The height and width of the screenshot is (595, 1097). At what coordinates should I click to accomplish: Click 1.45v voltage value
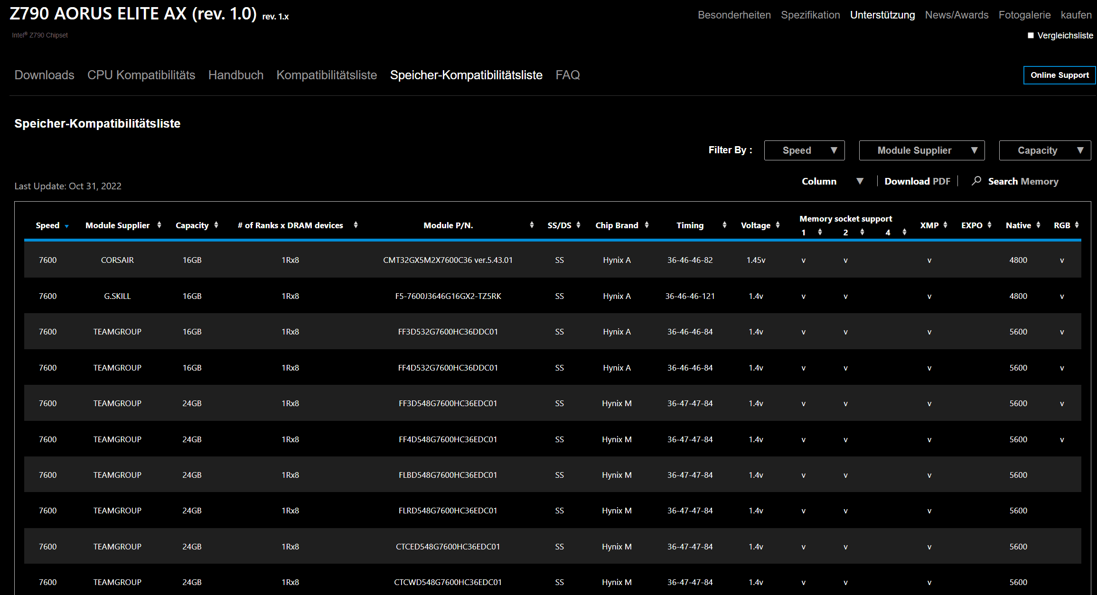pyautogui.click(x=756, y=260)
